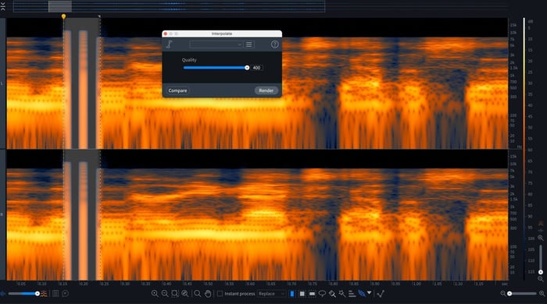Click the highlighted view region in overview
Image resolution: width=547 pixels, height=304 pixels.
click(x=60, y=6)
